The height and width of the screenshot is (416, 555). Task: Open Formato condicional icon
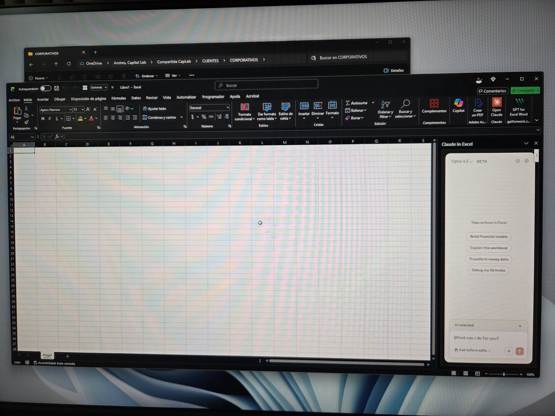(245, 107)
